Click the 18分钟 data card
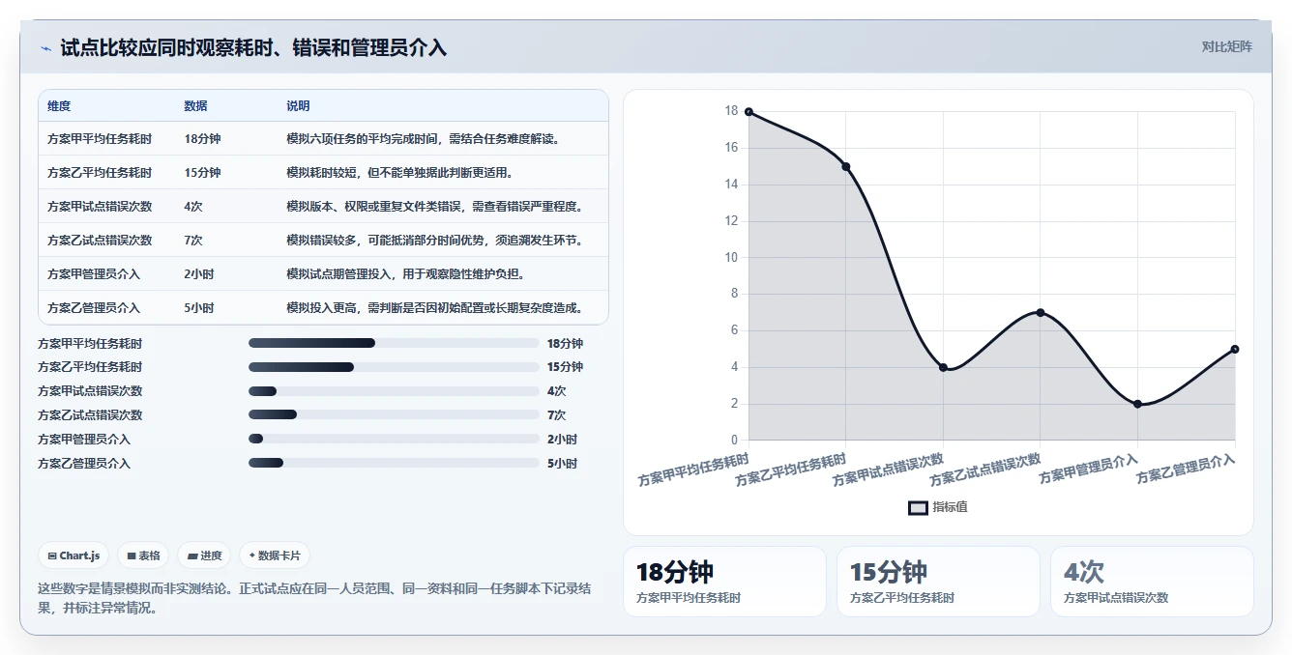The width and height of the screenshot is (1292, 655). (724, 582)
